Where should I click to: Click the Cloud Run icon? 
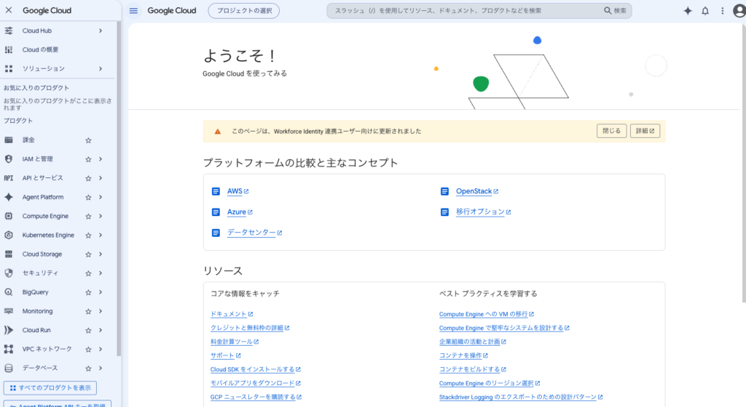click(x=9, y=330)
